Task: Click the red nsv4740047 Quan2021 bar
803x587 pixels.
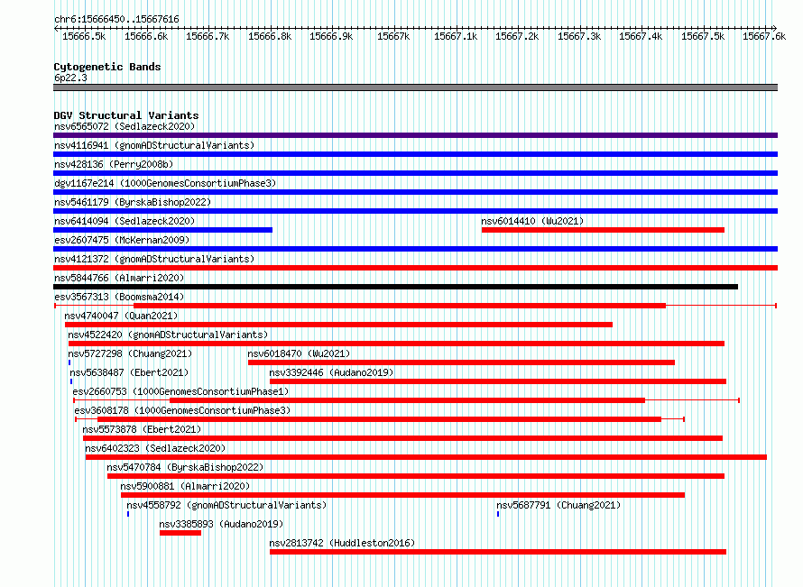Action: pos(338,325)
